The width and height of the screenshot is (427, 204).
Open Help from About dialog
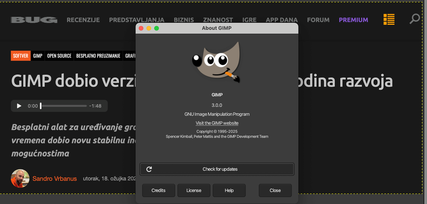pos(229,190)
